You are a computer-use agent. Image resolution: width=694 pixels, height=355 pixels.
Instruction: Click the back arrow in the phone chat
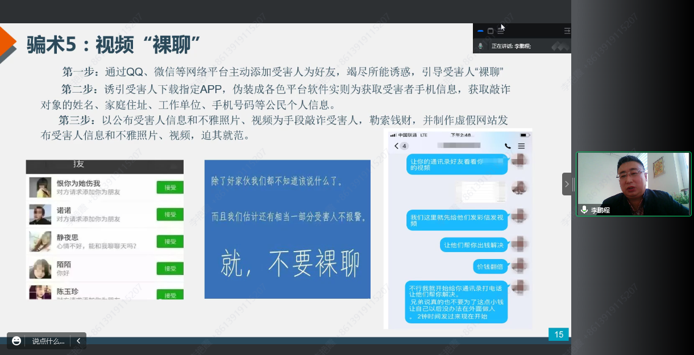397,146
